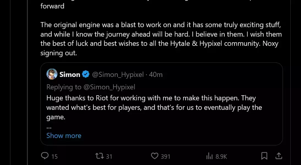Screen dimensions: 301x165
Task: Like the post with the heart icon
Action: [155, 156]
